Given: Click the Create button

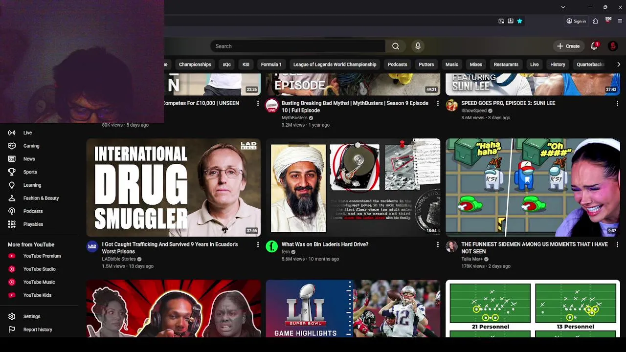Looking at the screenshot, I should [x=568, y=46].
